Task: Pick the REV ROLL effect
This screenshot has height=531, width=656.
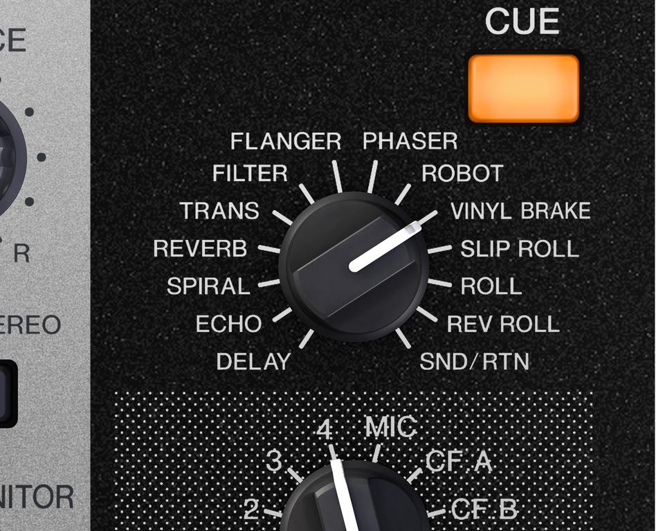Action: click(503, 324)
